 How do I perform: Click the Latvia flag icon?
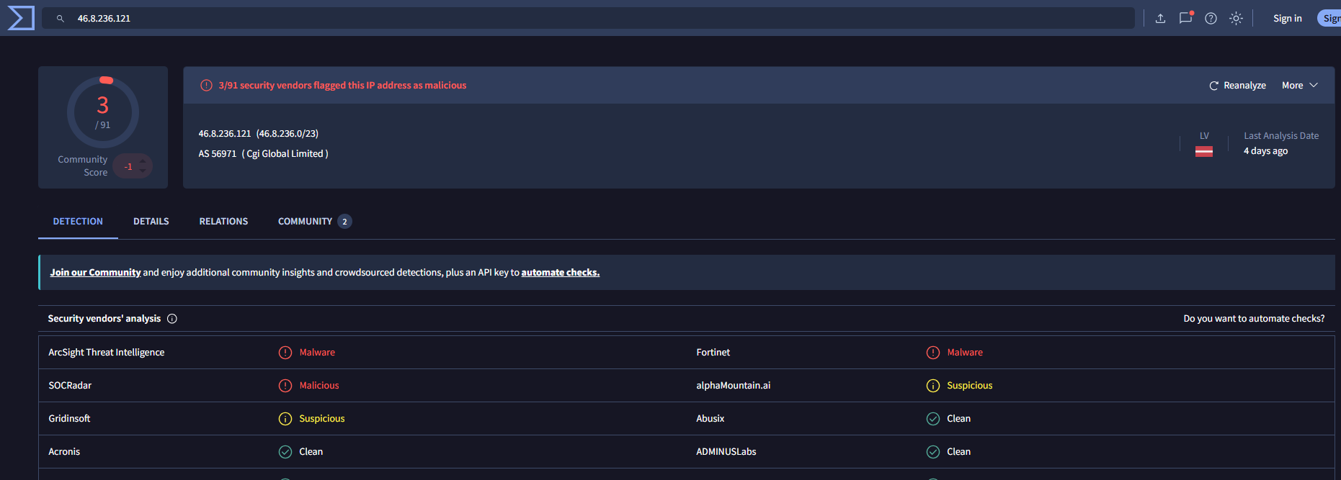pos(1203,151)
